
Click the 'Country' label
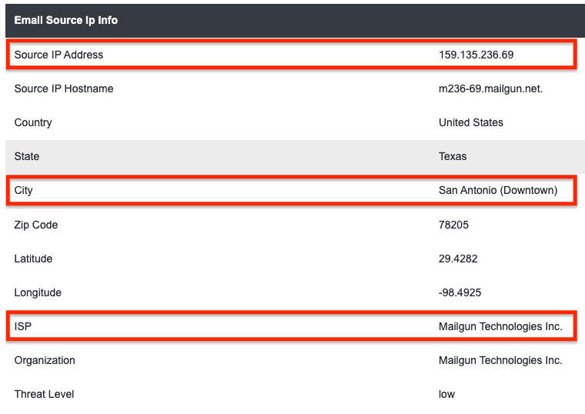tap(33, 122)
